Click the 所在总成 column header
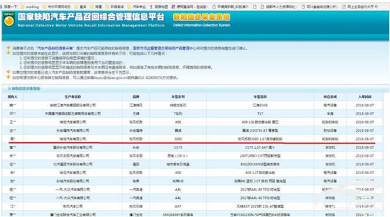 coord(330,96)
